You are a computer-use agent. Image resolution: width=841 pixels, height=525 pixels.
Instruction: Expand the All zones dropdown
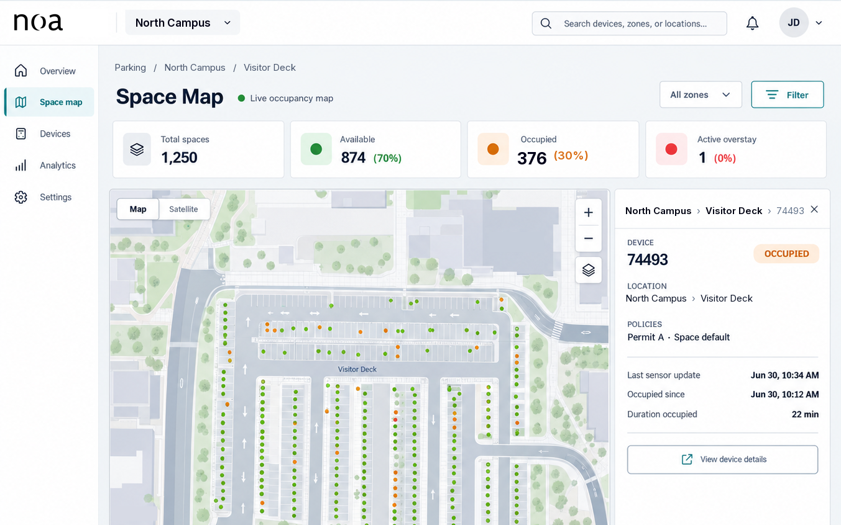[x=701, y=95]
